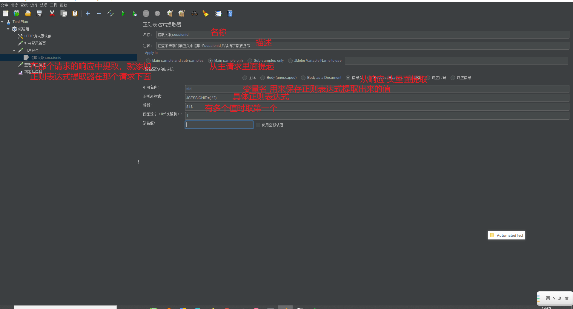Open the 工具 menu
Viewport: 573px width, 309px height.
click(54, 5)
